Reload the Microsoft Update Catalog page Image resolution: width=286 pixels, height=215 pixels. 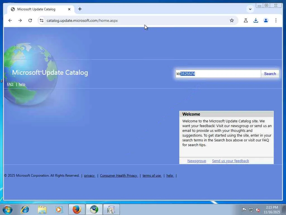click(30, 20)
